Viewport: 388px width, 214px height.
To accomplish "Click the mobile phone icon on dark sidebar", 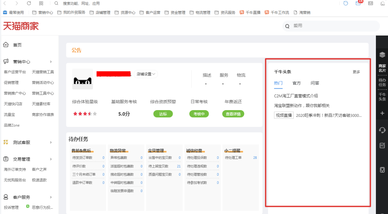I will [382, 170].
